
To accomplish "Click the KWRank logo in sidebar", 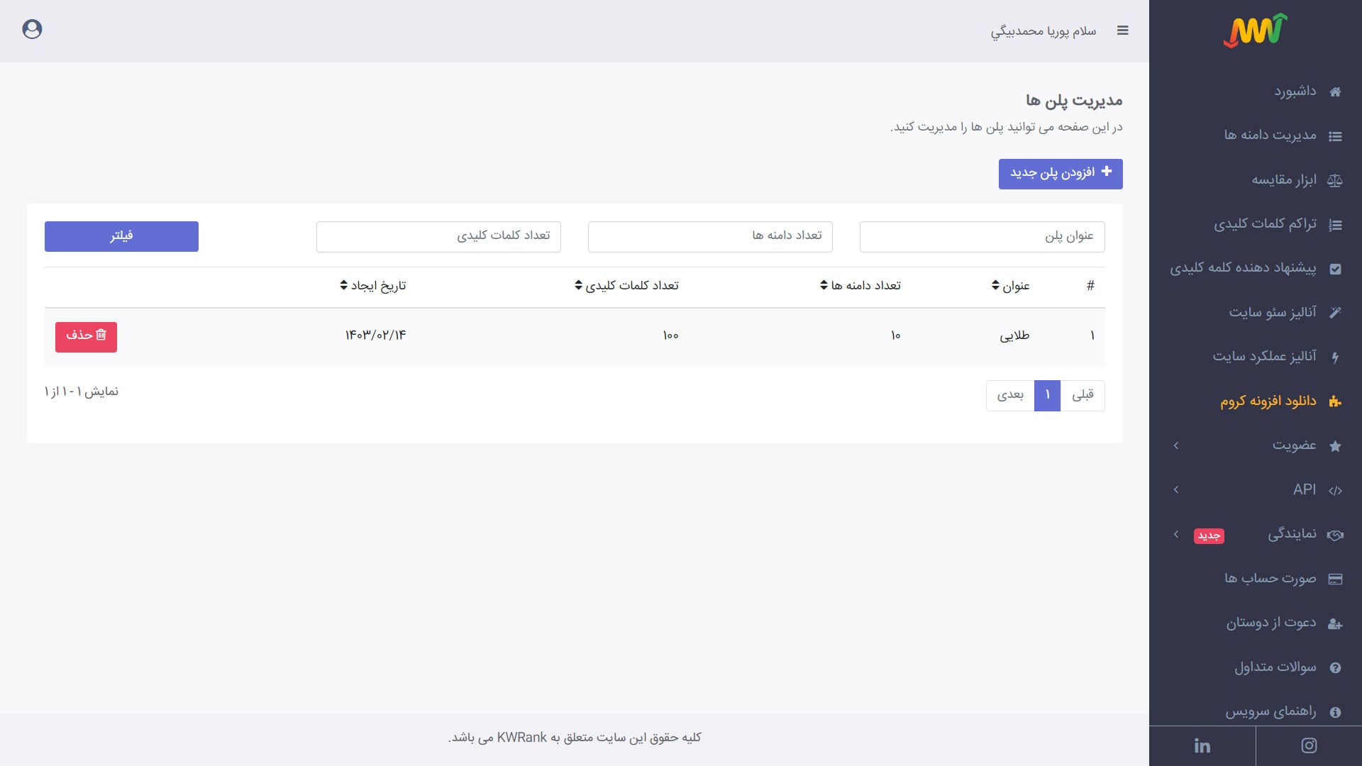I will 1255,30.
